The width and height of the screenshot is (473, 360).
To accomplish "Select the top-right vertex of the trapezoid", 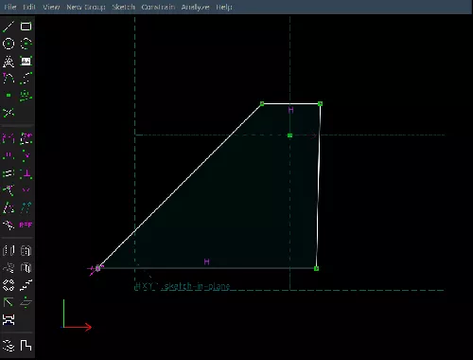I will 321,103.
